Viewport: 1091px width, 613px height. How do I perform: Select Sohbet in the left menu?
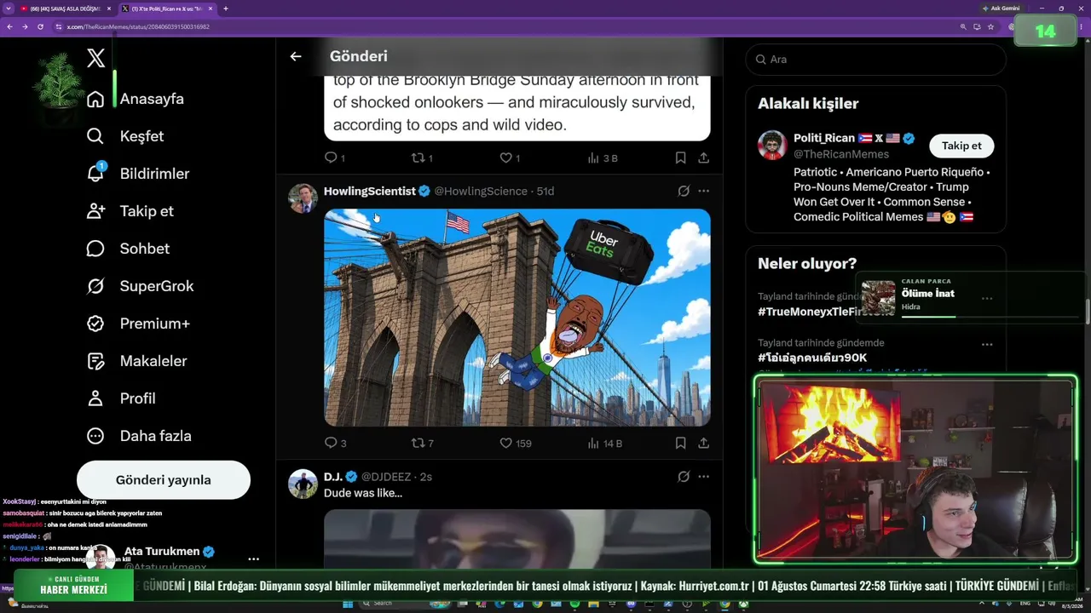point(128,249)
